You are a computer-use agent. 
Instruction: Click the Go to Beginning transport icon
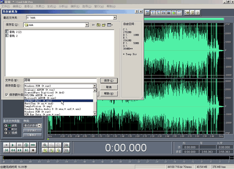tap(6, 150)
